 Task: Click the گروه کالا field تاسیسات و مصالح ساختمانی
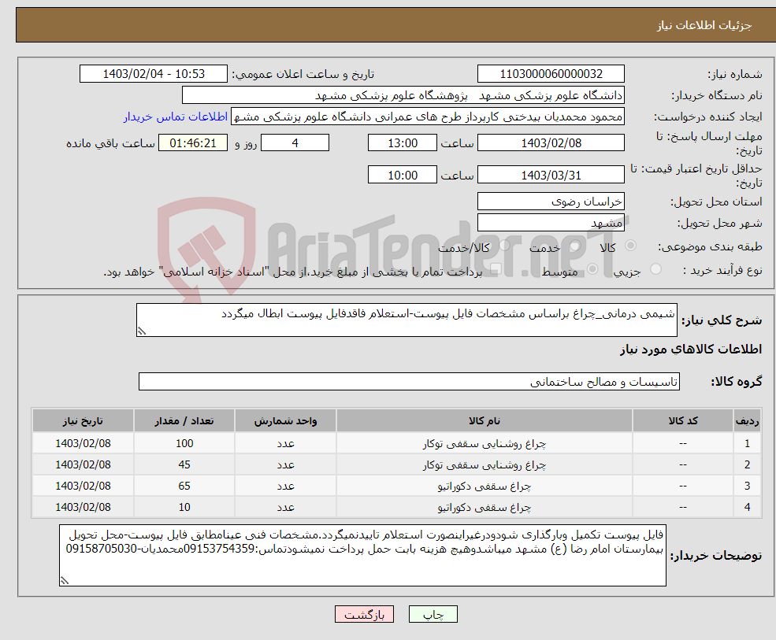pos(410,381)
